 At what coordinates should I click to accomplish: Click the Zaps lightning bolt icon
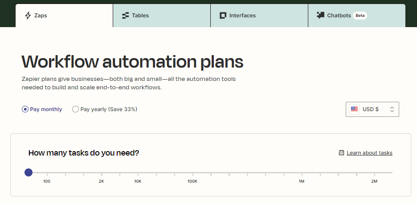tap(28, 16)
